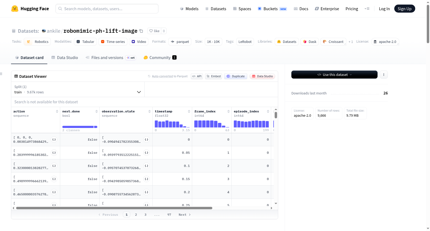
Task: Sort the episode_index column
Action: pos(268,111)
